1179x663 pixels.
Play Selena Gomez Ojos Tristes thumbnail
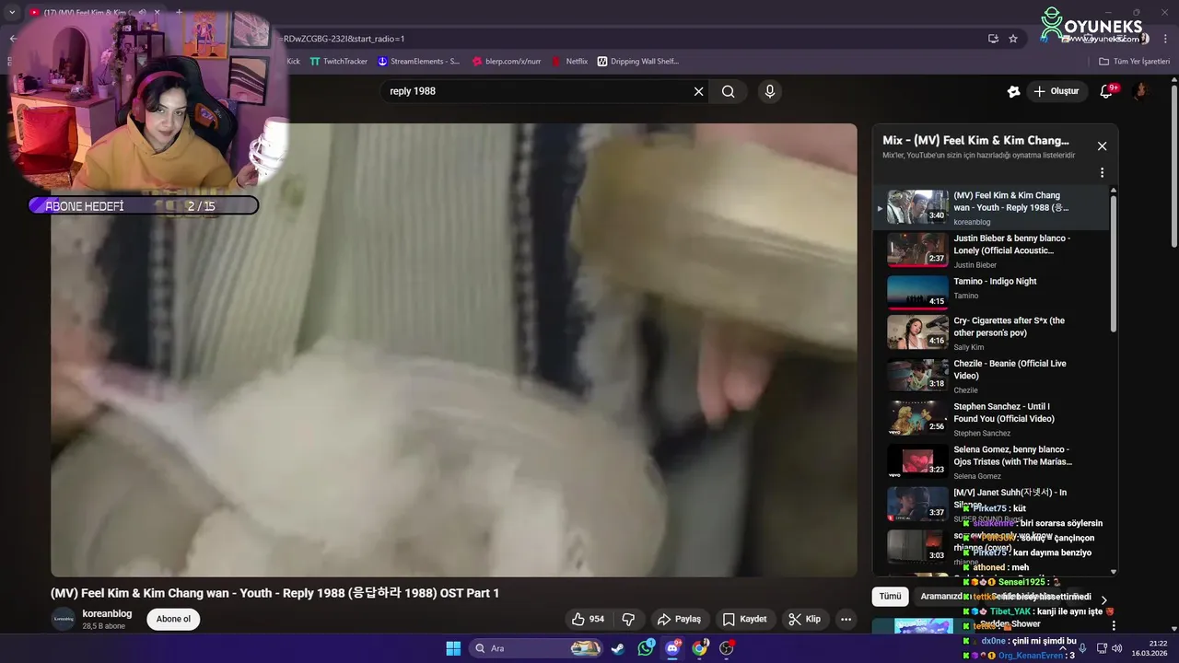[917, 461]
